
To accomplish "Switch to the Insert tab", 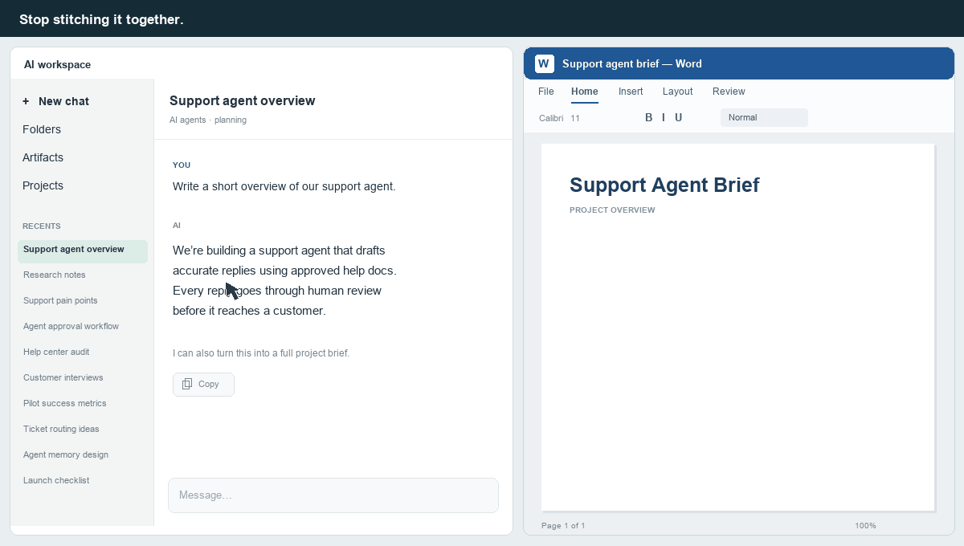I will coord(631,92).
